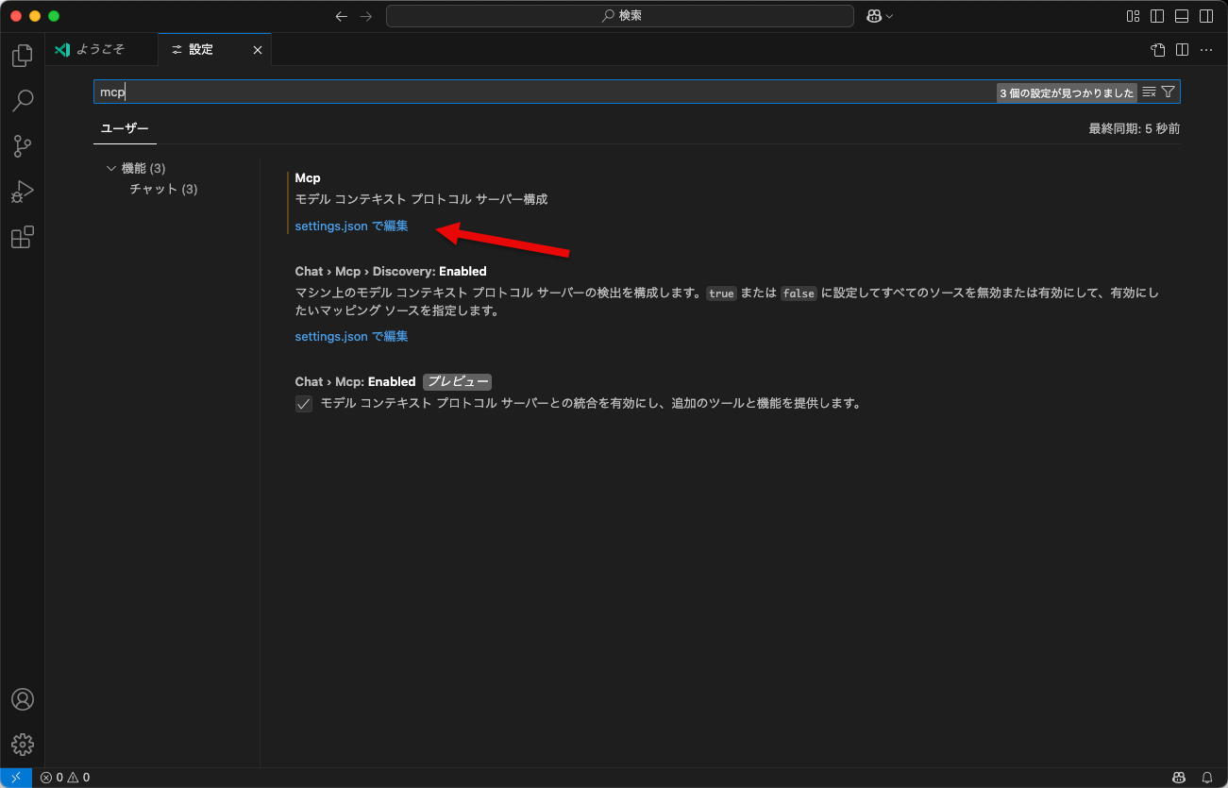Click the Mcp setting title
1228x788 pixels.
tap(308, 177)
